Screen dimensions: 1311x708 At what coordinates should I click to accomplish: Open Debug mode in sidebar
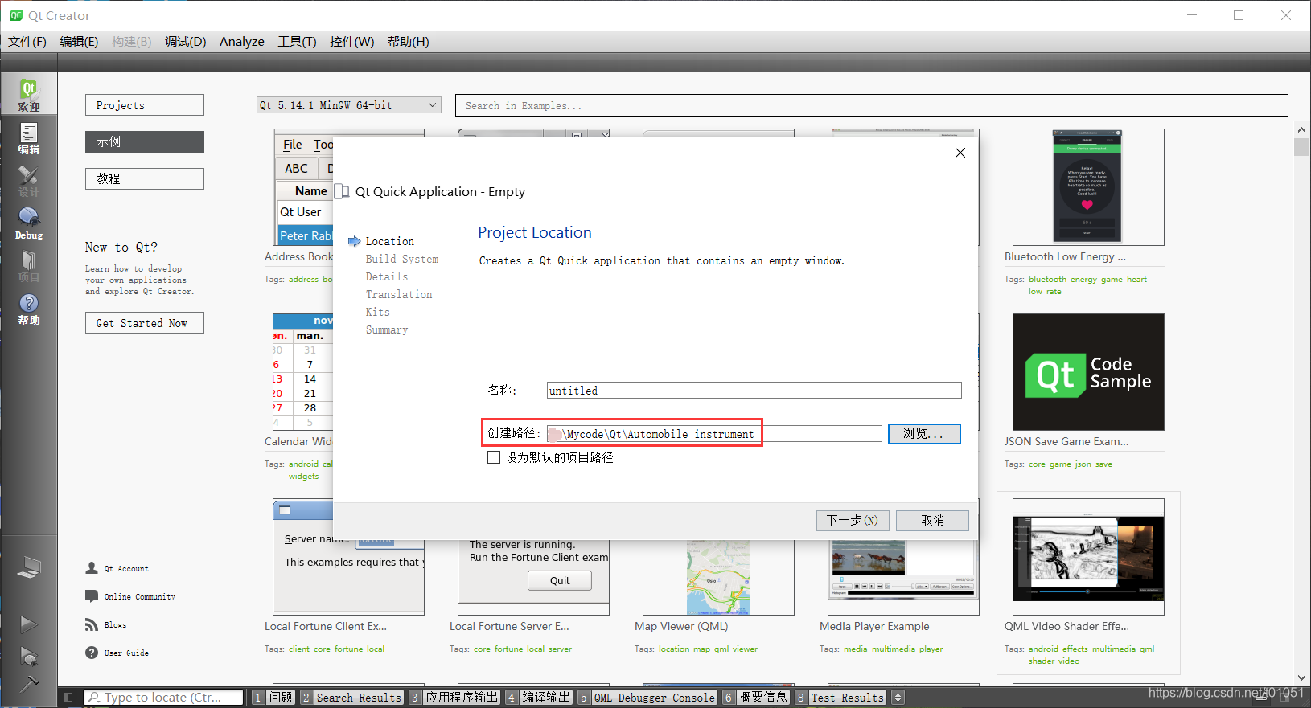(x=28, y=223)
